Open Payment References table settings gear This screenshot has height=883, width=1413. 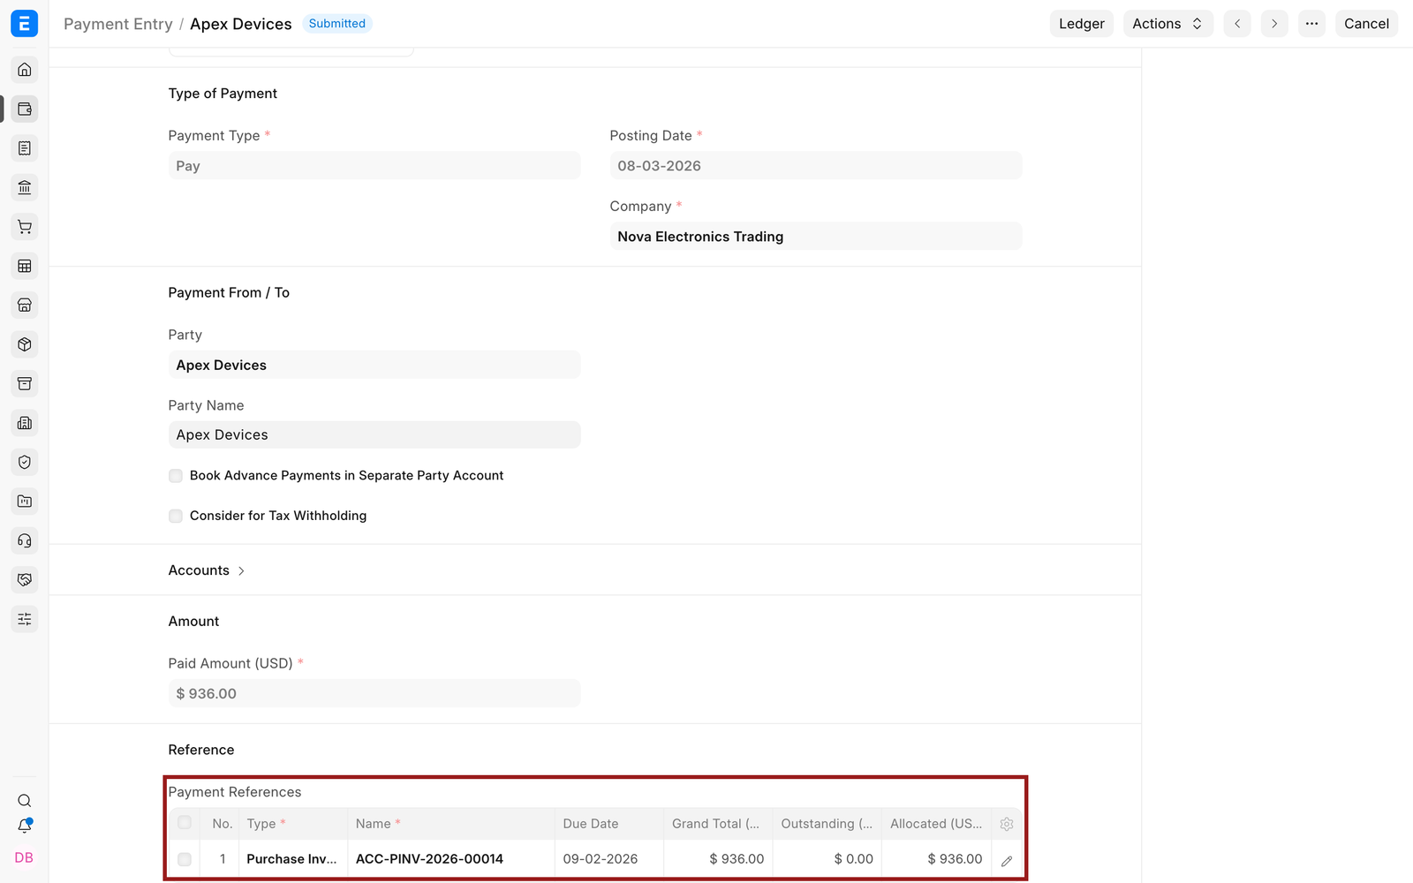[1007, 824]
